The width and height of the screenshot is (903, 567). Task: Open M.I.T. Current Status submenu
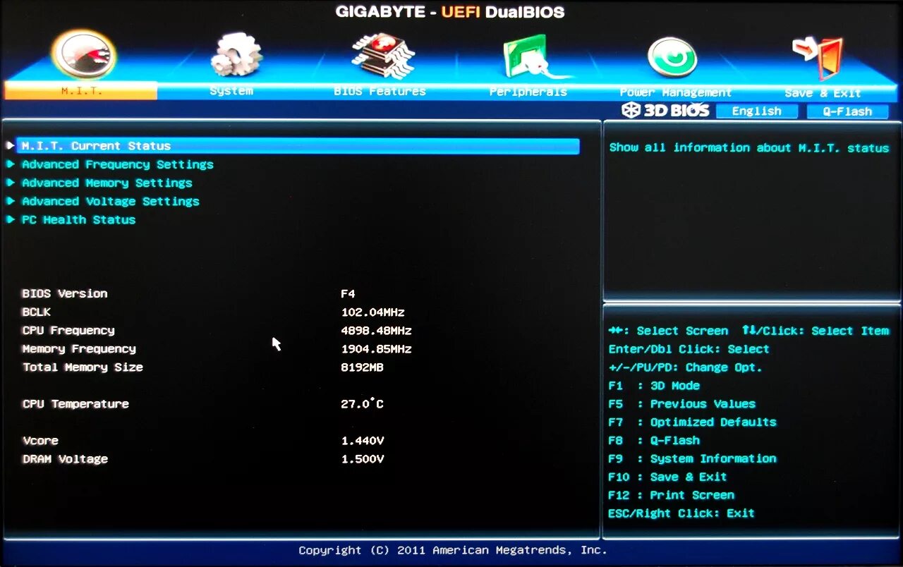click(298, 146)
